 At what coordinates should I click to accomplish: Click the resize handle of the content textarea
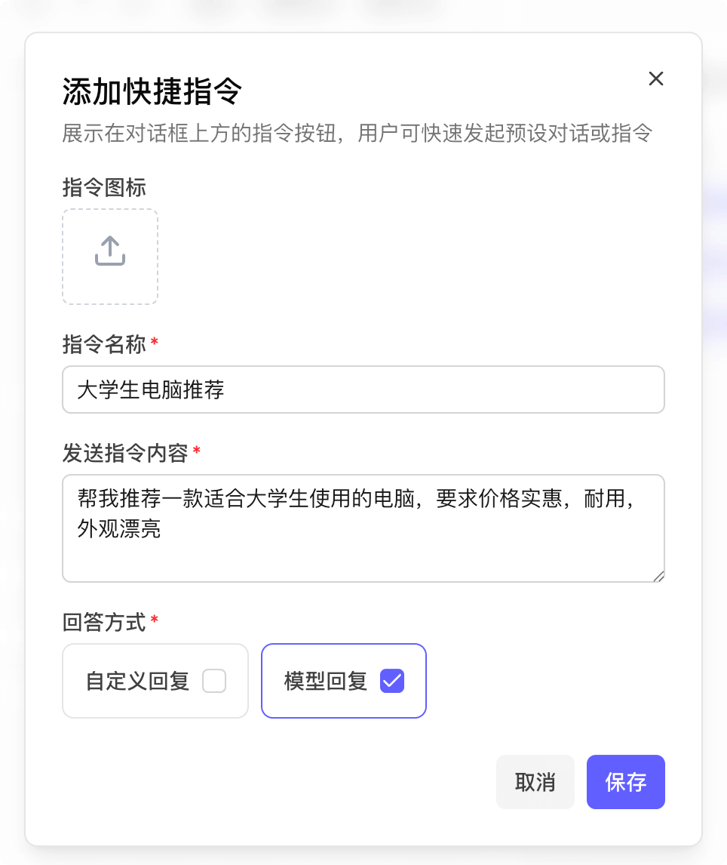[658, 575]
